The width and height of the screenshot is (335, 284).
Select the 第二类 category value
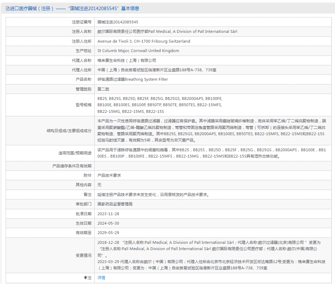(103, 89)
